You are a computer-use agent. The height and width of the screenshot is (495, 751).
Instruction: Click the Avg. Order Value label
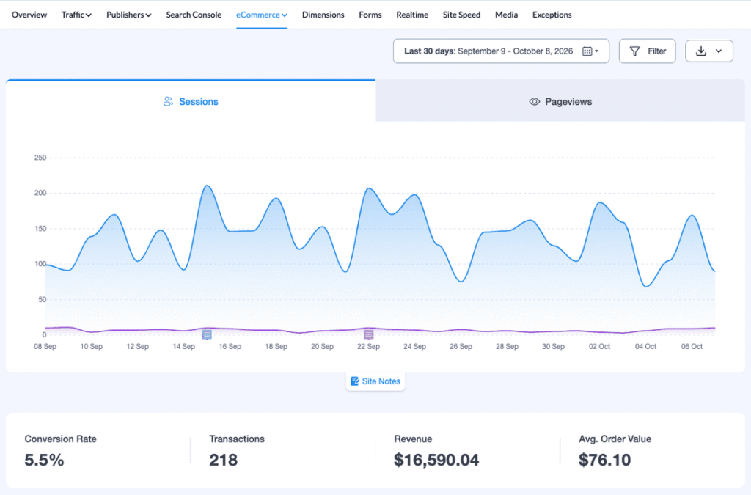(615, 439)
